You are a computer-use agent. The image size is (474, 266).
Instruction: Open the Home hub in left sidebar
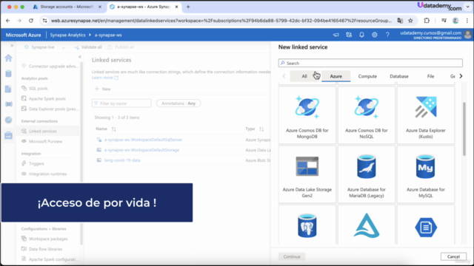(8, 58)
